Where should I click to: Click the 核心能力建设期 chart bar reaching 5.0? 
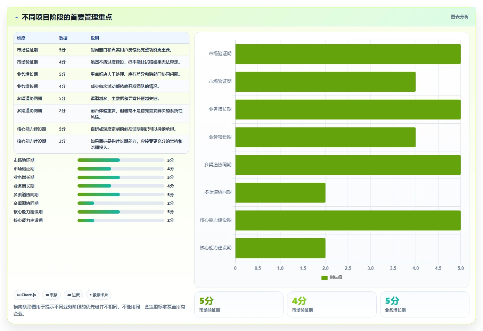pos(348,220)
